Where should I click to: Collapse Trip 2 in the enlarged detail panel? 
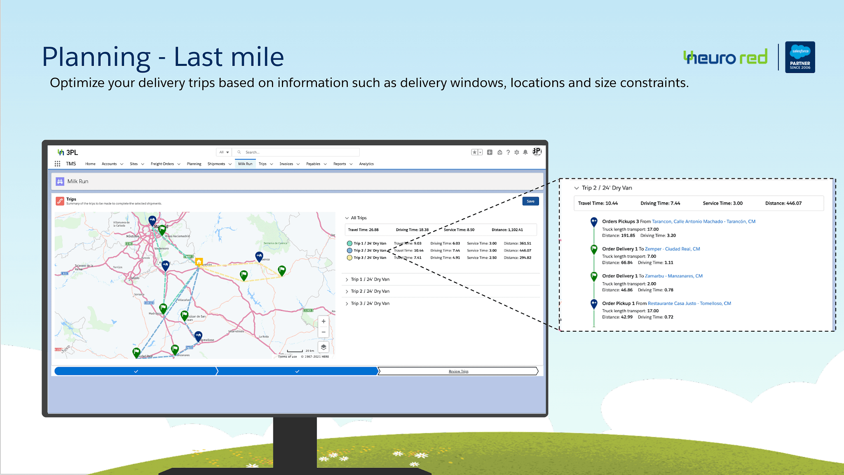pos(577,188)
